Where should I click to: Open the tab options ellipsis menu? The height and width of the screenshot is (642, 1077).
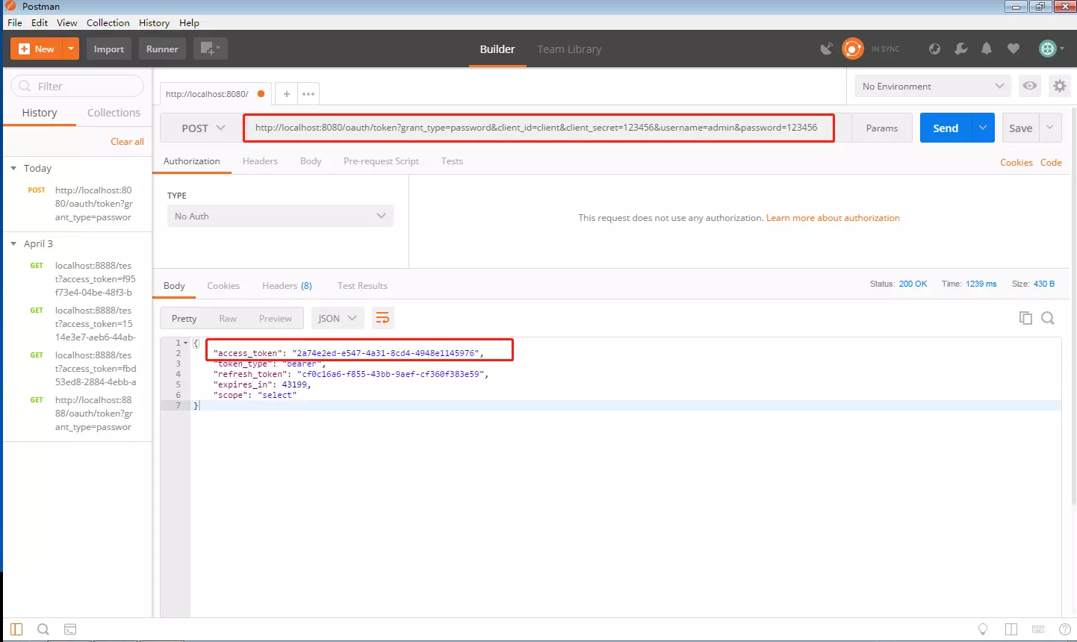[x=308, y=94]
